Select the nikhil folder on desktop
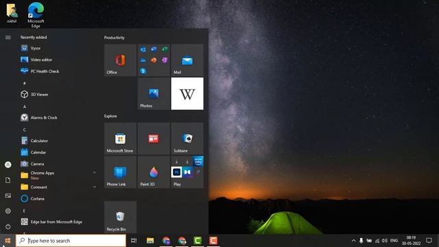Image resolution: width=439 pixels, height=247 pixels. pyautogui.click(x=12, y=13)
